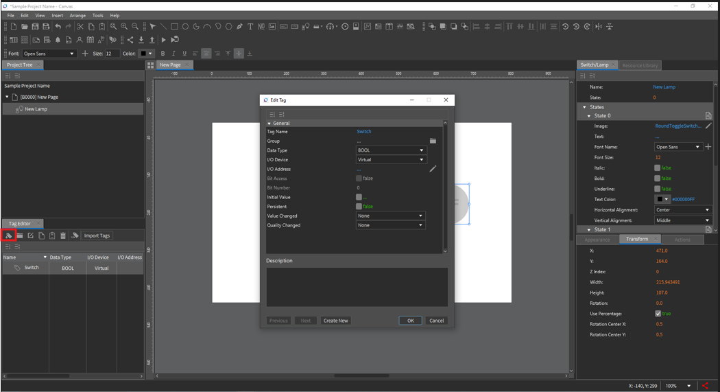Click the Import Tags button
This screenshot has height=392, width=720.
pos(97,235)
